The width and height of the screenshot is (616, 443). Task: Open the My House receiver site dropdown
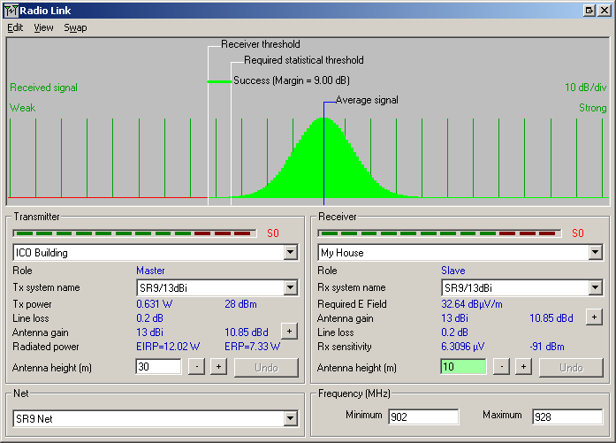point(596,253)
